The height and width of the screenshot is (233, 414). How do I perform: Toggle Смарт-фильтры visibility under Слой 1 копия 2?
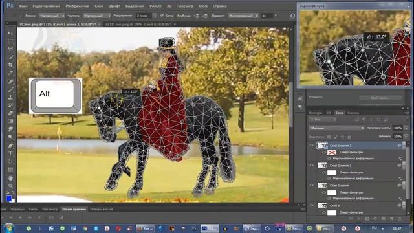(x=323, y=173)
